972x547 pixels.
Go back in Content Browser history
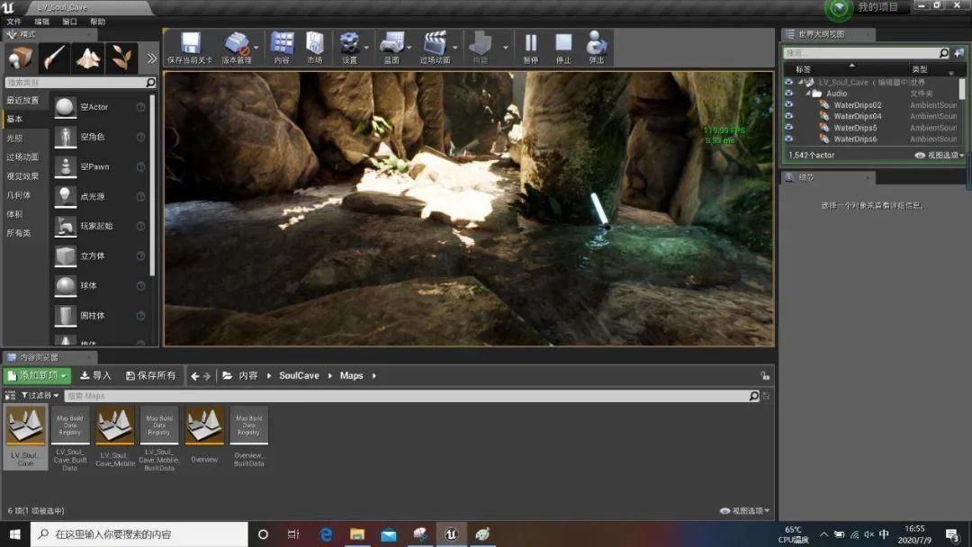pyautogui.click(x=195, y=376)
